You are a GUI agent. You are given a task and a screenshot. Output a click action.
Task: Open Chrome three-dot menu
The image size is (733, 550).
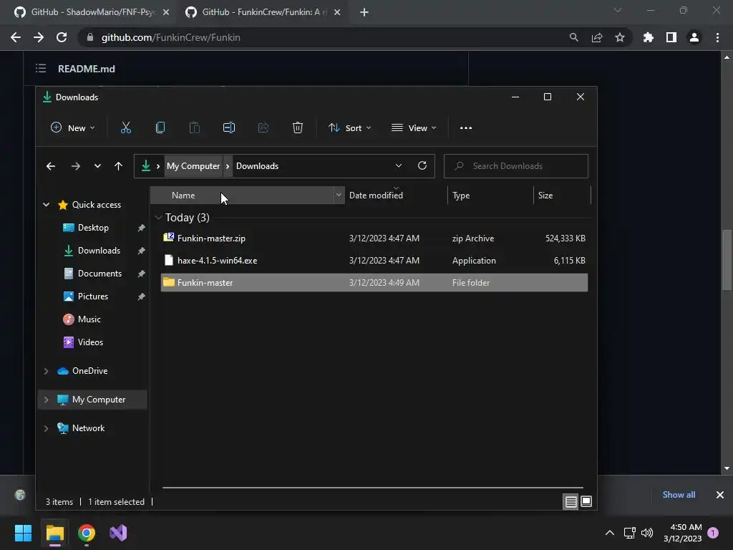[x=717, y=37]
